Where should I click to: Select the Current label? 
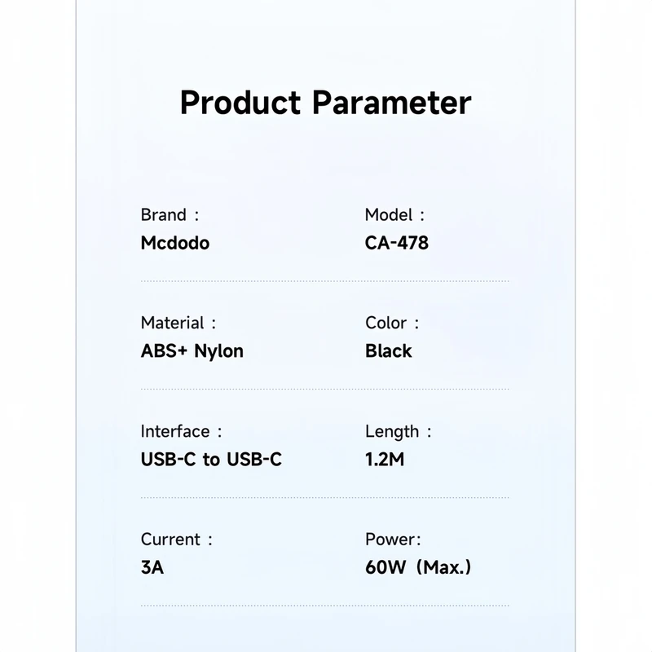click(177, 540)
